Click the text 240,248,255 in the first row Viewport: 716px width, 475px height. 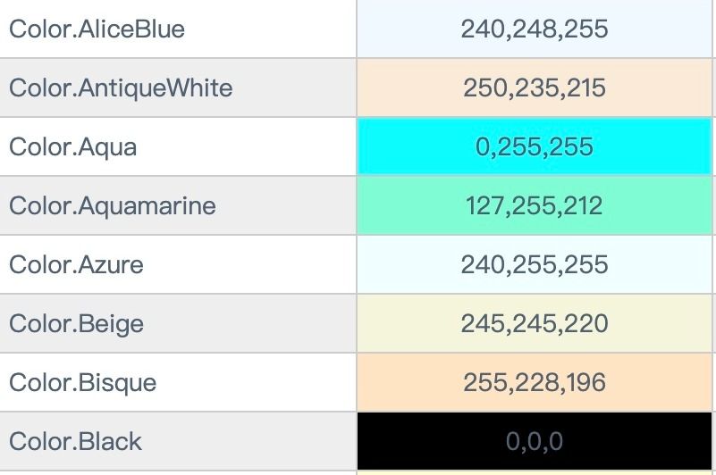tap(535, 29)
